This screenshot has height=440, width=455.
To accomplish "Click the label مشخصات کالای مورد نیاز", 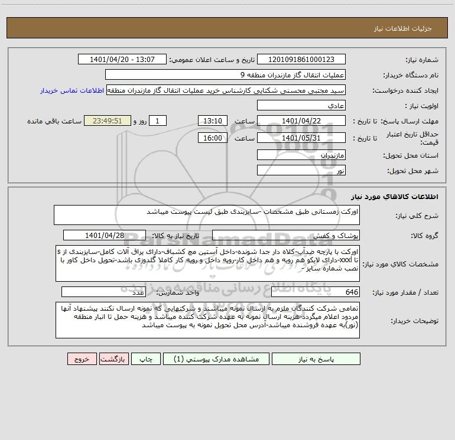I will pyautogui.click(x=401, y=264).
